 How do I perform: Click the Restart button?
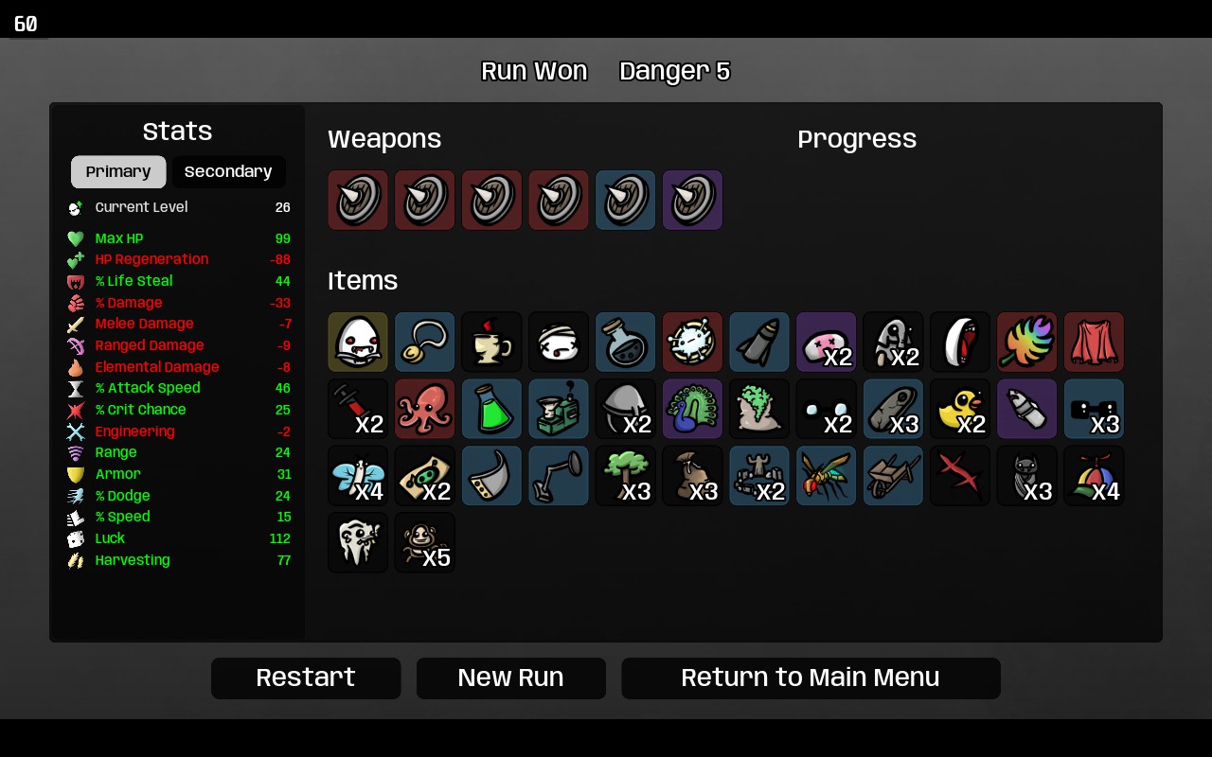(306, 678)
